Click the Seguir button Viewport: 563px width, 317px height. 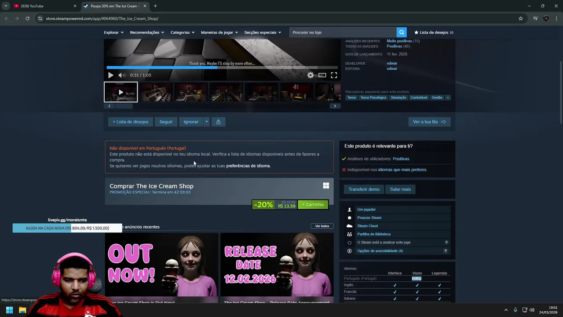[x=166, y=122]
